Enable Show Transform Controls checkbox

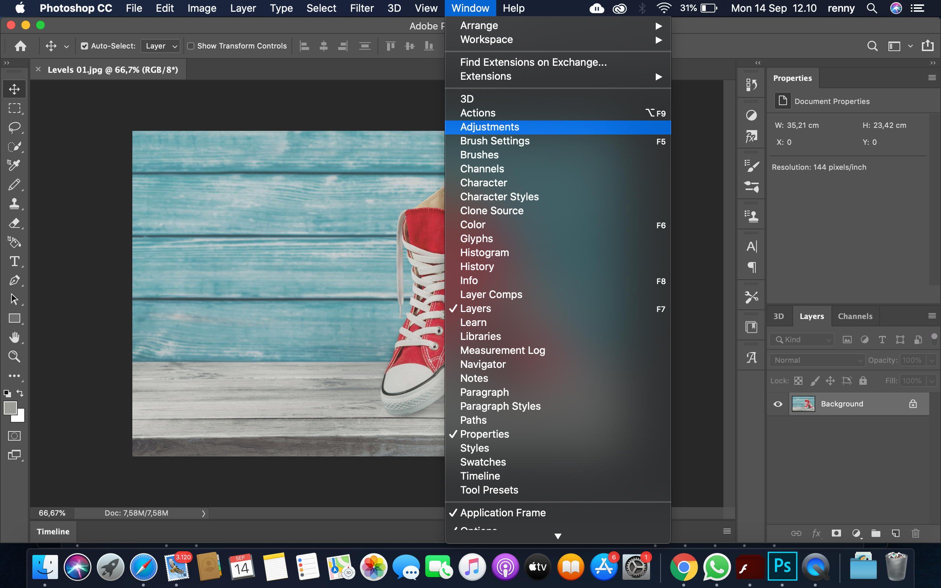190,46
